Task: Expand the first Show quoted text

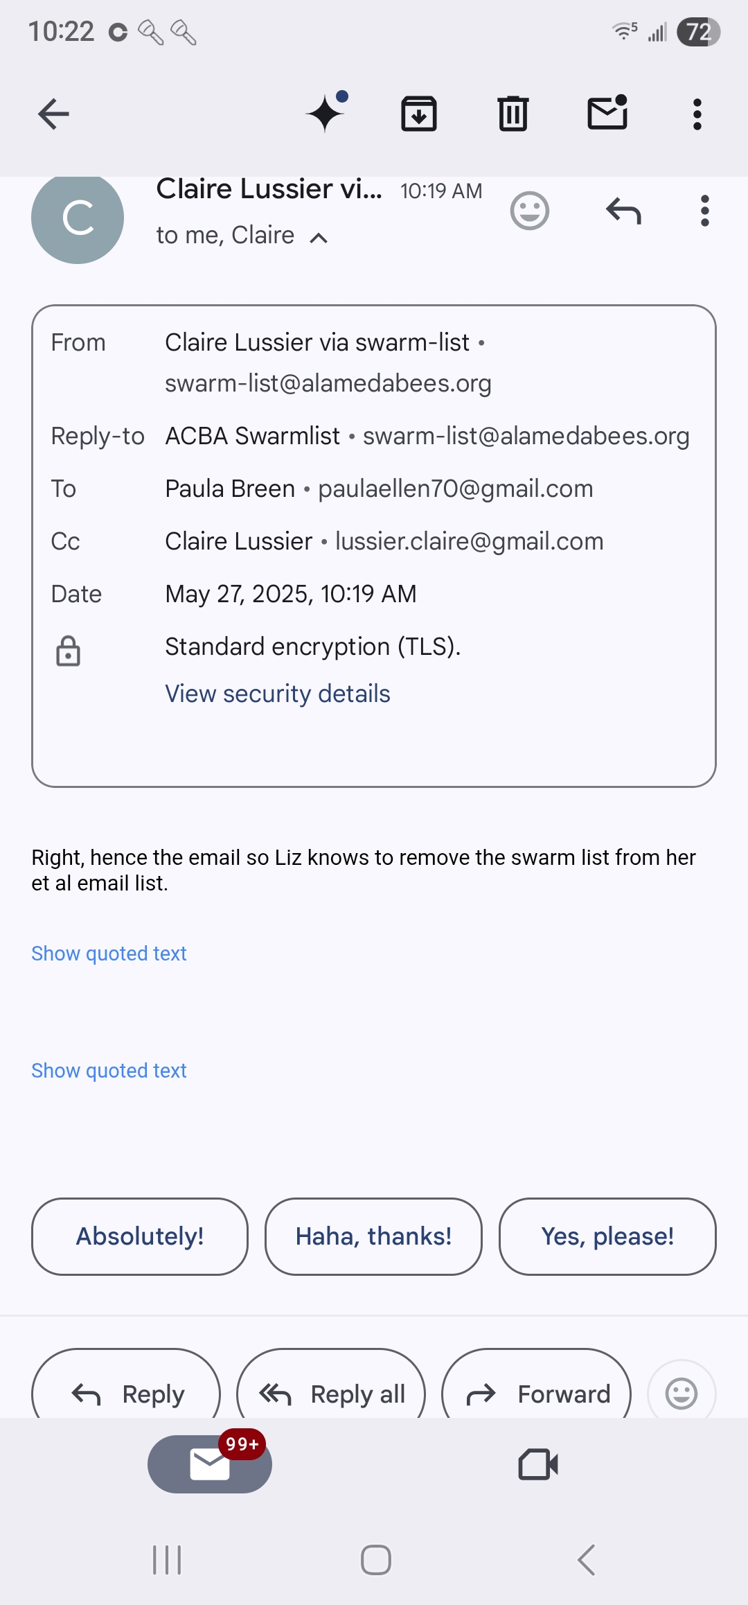Action: pos(109,954)
